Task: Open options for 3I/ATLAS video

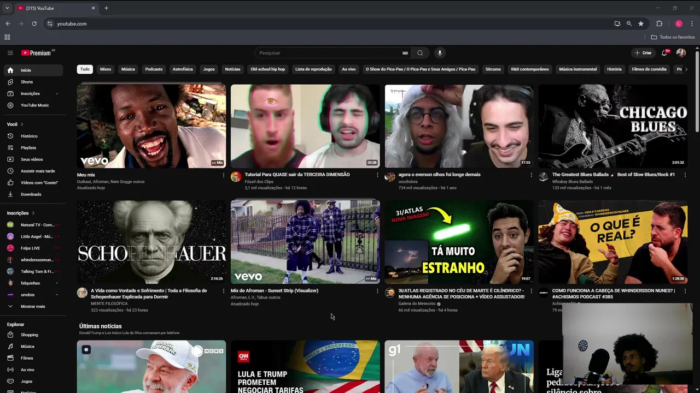Action: tap(531, 291)
